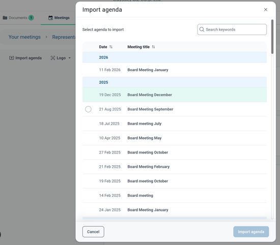Screen dimensions: 280x245
Task: Click the Meetings calendar icon
Action: point(50,18)
